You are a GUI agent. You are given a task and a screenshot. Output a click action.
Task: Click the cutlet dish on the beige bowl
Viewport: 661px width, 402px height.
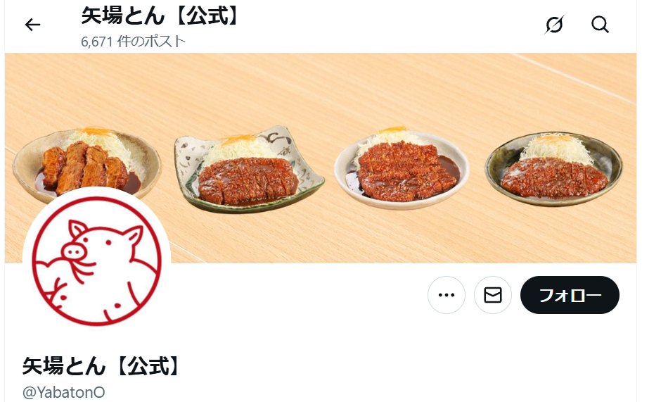click(x=84, y=165)
